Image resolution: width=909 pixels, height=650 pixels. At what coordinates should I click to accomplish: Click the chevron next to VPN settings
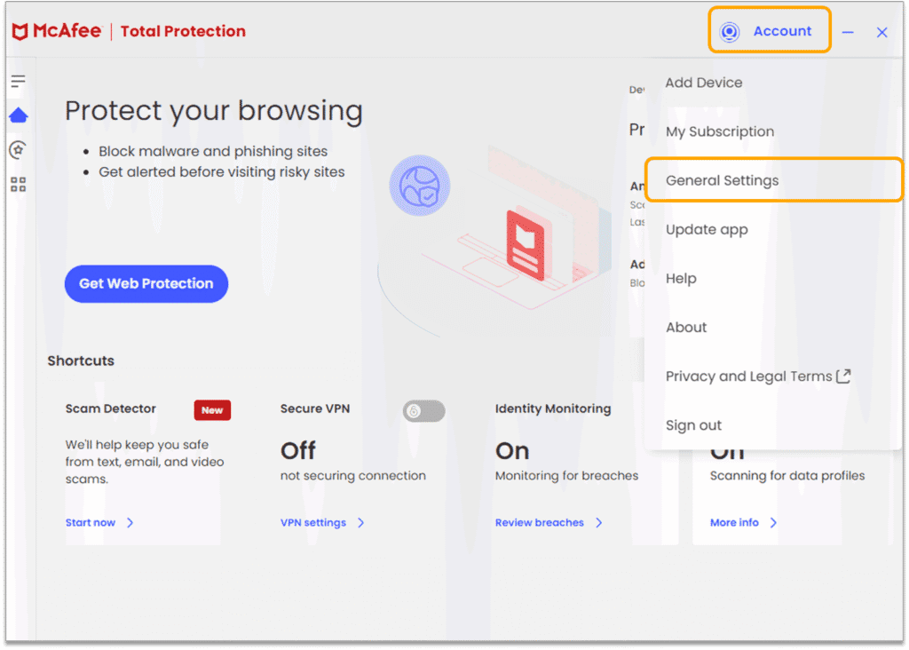point(360,523)
